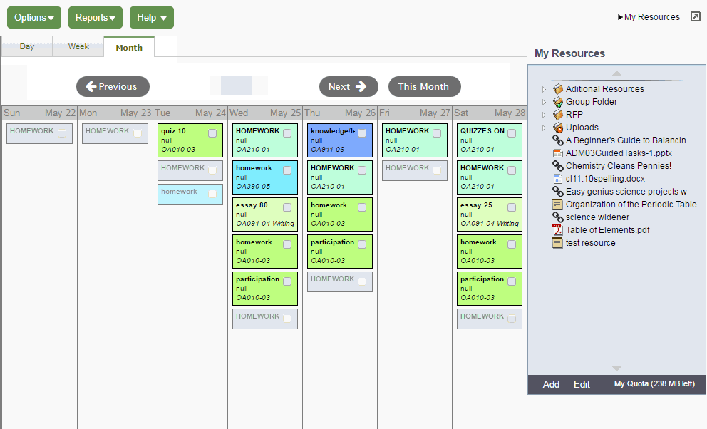Go to the Previous month
Screen dimensions: 707x429
tap(113, 87)
